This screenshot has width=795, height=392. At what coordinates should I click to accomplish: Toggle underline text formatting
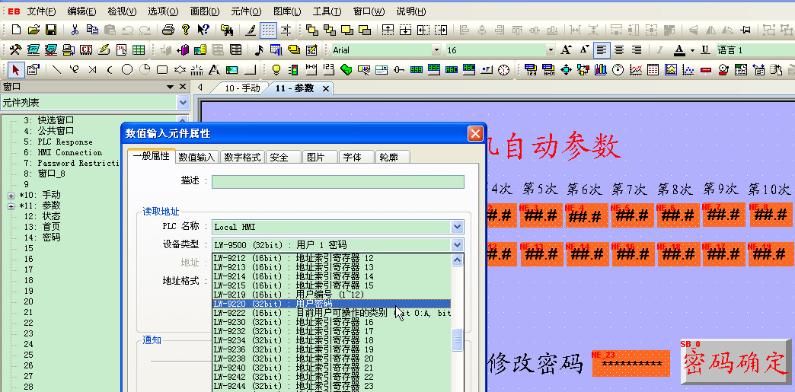coord(705,50)
